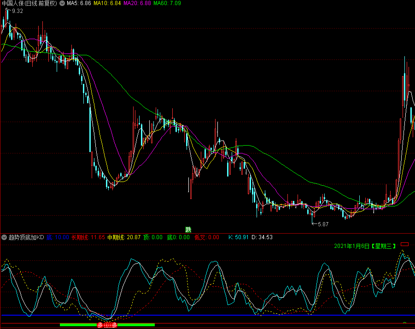Image resolution: width=415 pixels, height=329 pixels.
Task: Select the MA10: 6.84 label
Action: 107,3
